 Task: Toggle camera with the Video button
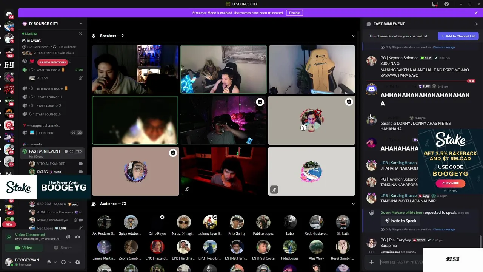pos(24,248)
